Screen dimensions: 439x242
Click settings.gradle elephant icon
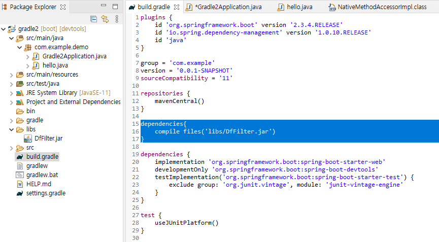coord(20,193)
